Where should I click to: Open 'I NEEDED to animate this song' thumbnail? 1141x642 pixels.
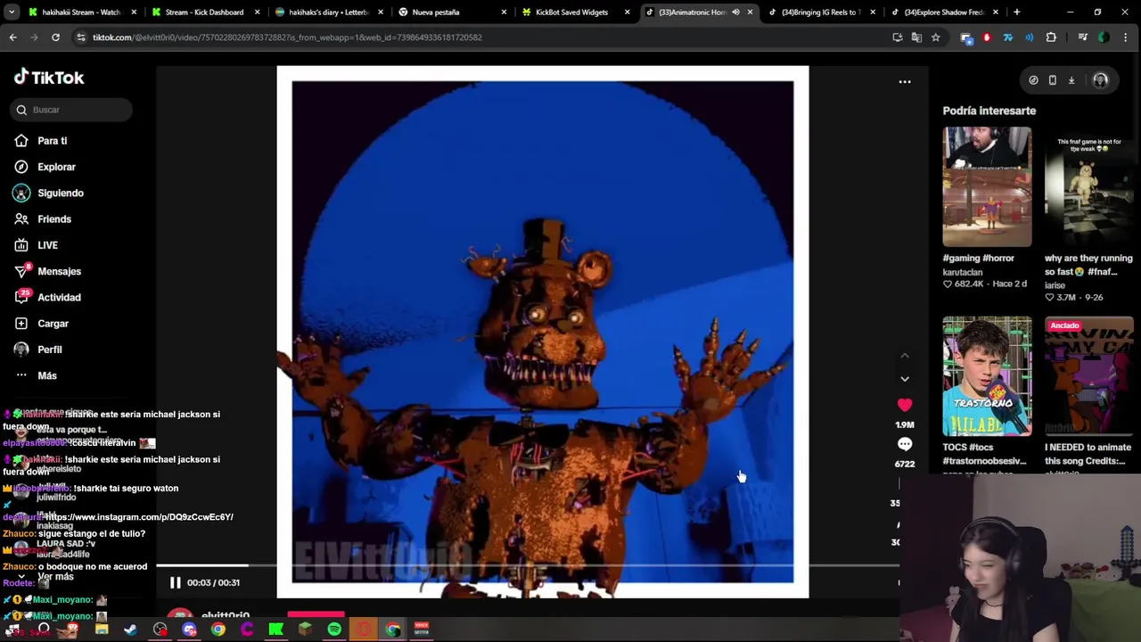[1089, 376]
